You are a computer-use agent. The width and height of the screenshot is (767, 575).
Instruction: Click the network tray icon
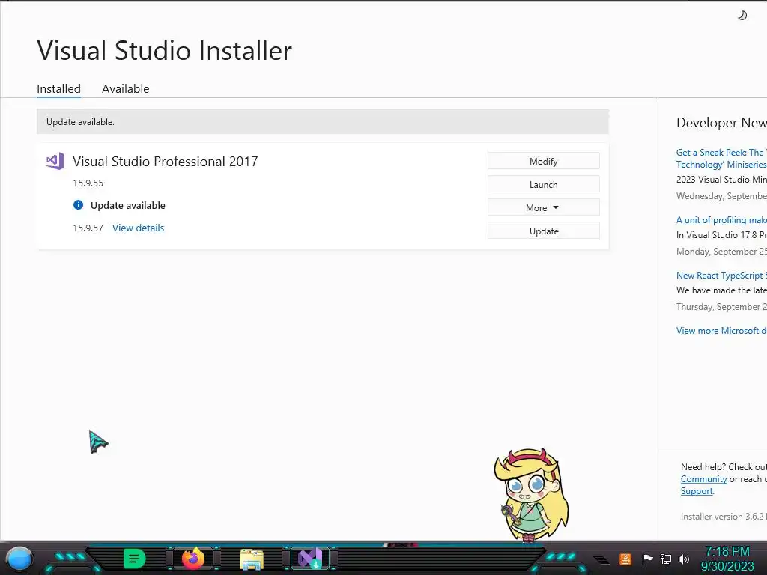(x=666, y=559)
